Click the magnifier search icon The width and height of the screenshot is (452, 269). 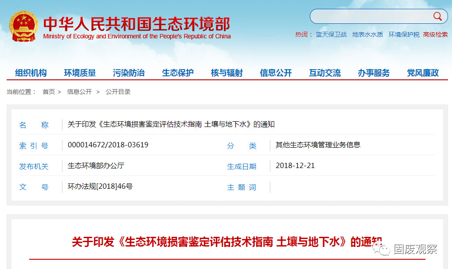pos(437,16)
